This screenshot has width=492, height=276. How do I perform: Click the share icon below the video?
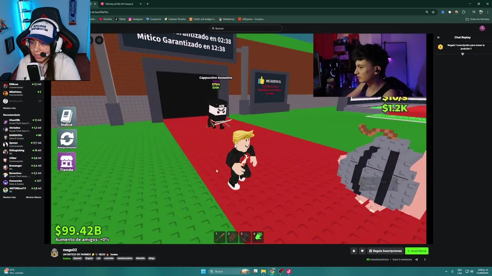pyautogui.click(x=416, y=260)
